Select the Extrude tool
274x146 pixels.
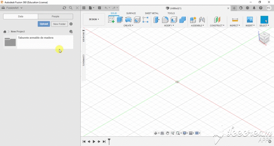[120, 20]
